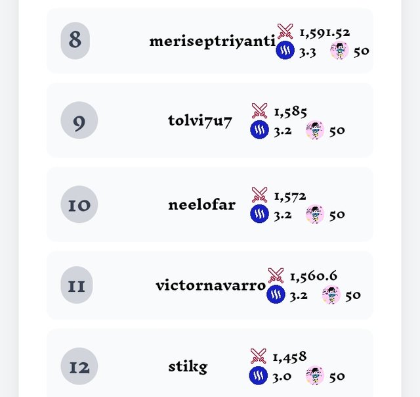Click the blue Steem coin icon in tolvi7u7's row
This screenshot has width=420, height=397.
click(259, 129)
